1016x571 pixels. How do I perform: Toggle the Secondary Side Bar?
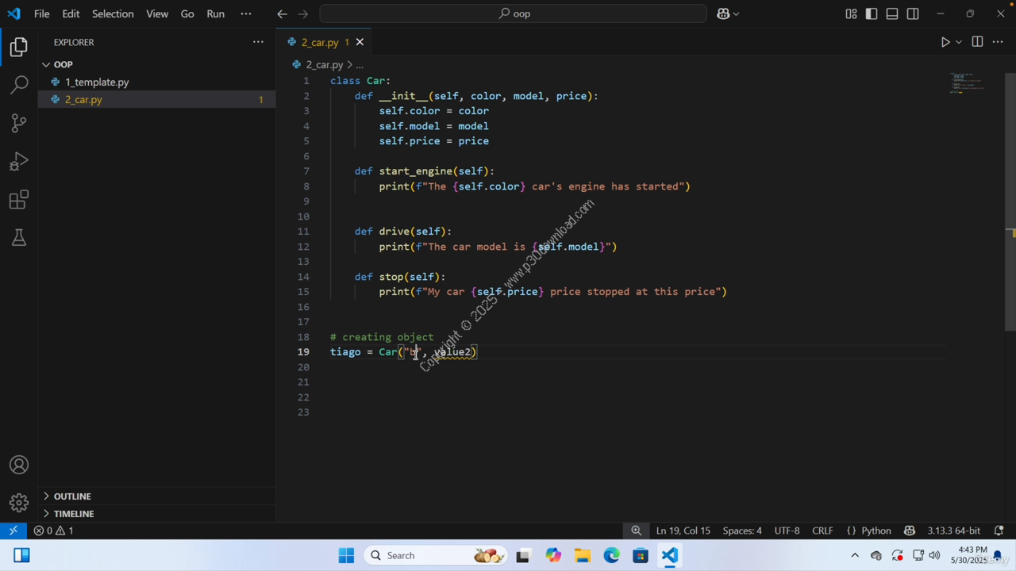tap(913, 13)
